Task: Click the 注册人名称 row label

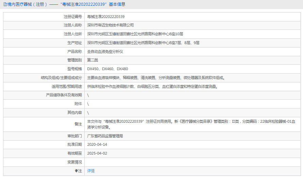Action: (x=73, y=25)
